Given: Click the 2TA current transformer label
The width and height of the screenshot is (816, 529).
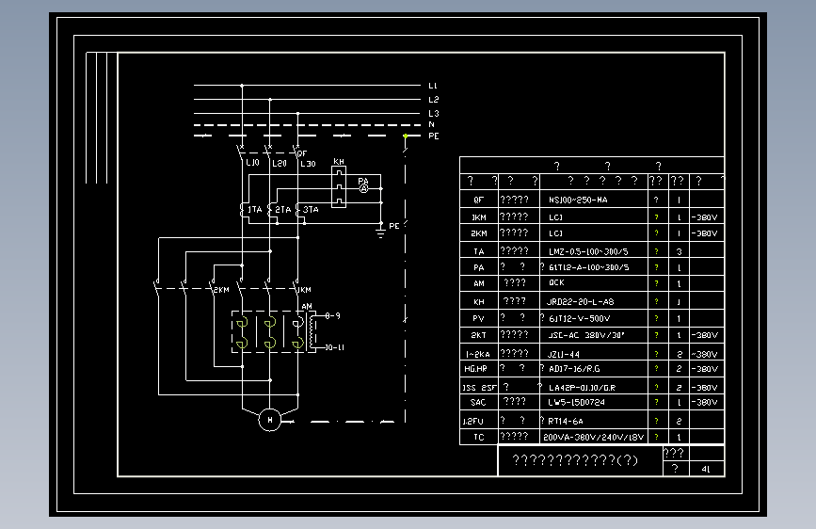Looking at the screenshot, I should click(283, 209).
